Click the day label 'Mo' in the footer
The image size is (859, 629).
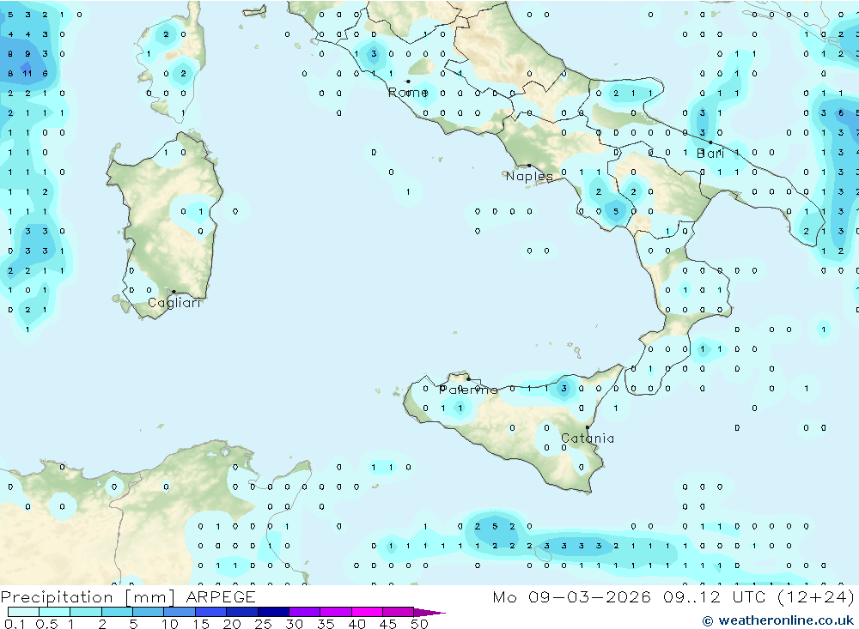click(x=504, y=596)
